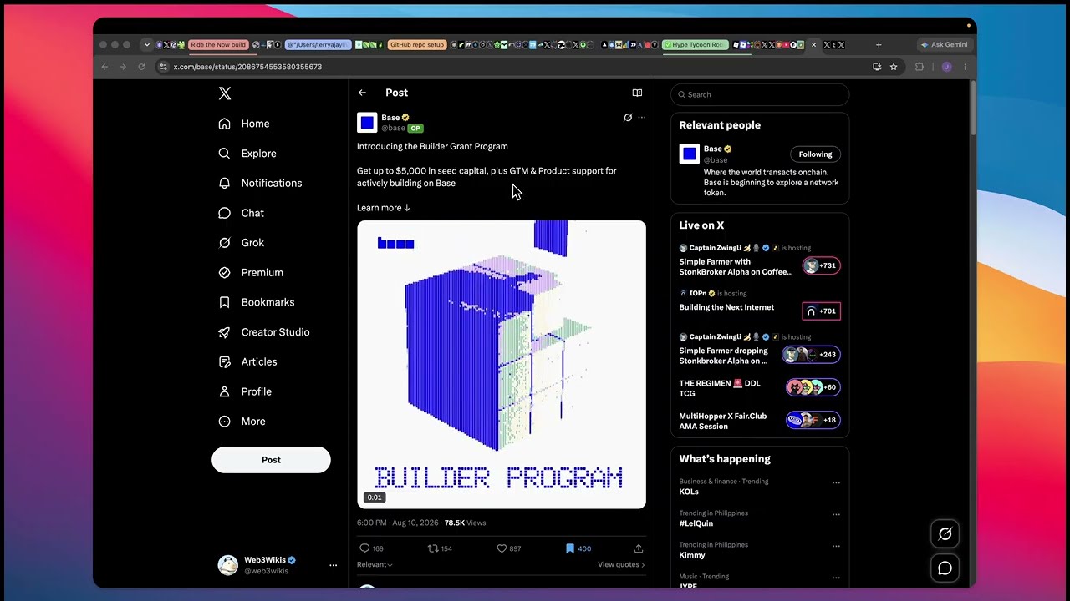Open the Chrome profile avatar
The height and width of the screenshot is (601, 1070).
(947, 67)
